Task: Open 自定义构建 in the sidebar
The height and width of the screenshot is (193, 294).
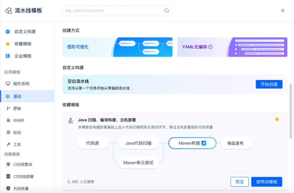Action: click(25, 32)
